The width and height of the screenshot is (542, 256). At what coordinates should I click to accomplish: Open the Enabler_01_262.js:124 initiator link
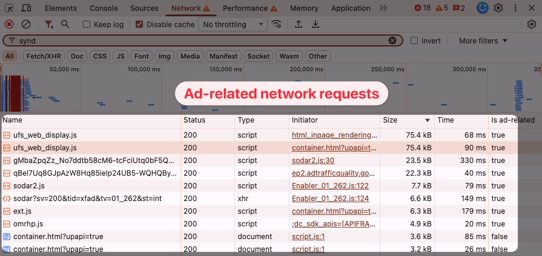[x=330, y=199]
